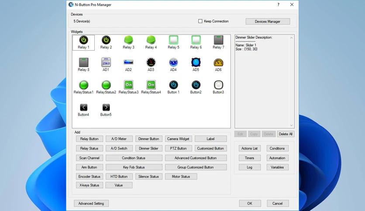Viewport: 365px width, 211px height.
Task: Click the Arm Button option
Action: (90, 167)
